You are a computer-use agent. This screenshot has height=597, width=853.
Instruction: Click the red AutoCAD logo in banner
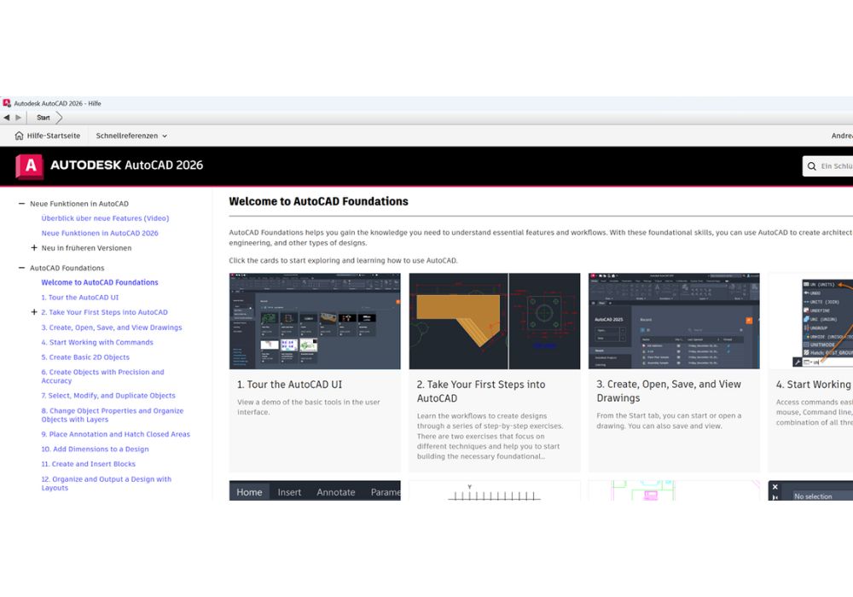[x=30, y=166]
